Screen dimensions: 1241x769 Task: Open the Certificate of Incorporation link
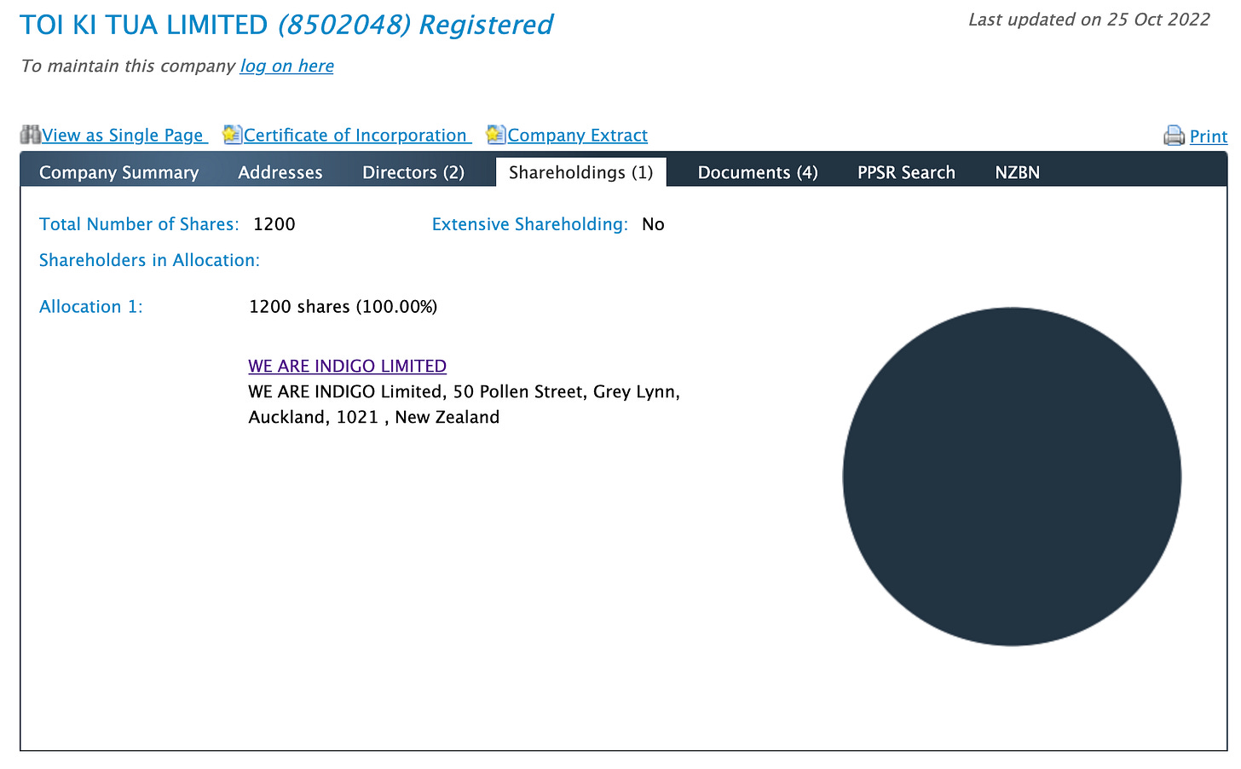pyautogui.click(x=357, y=136)
